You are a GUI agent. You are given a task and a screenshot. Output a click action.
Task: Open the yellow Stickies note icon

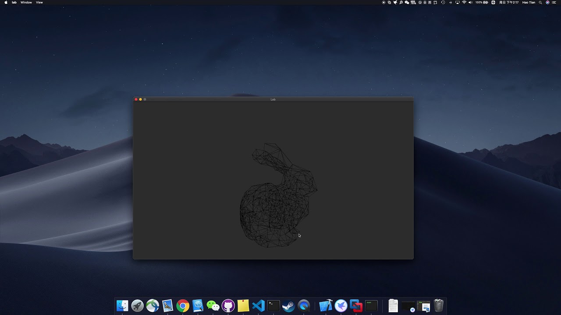(243, 305)
